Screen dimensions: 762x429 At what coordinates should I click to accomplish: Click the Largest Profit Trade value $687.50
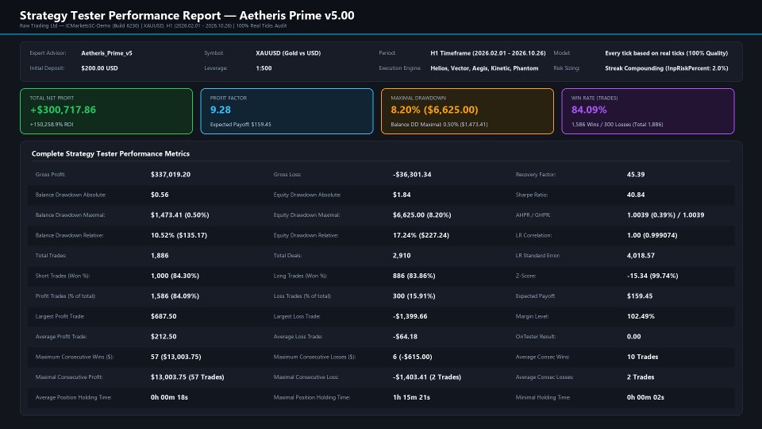tap(164, 316)
